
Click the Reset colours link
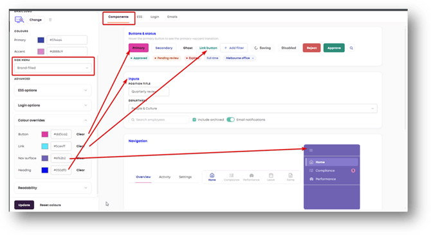pyautogui.click(x=50, y=205)
